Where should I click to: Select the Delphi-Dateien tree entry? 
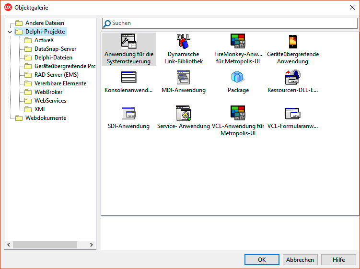pyautogui.click(x=53, y=58)
